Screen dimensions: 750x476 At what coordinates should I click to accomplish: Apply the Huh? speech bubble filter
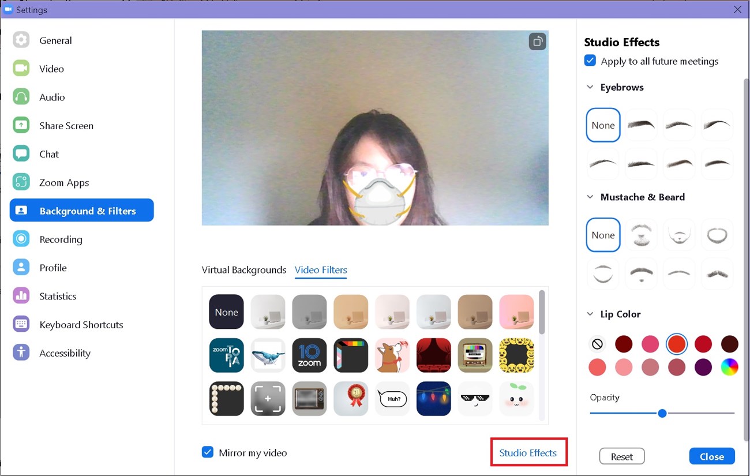coord(392,399)
